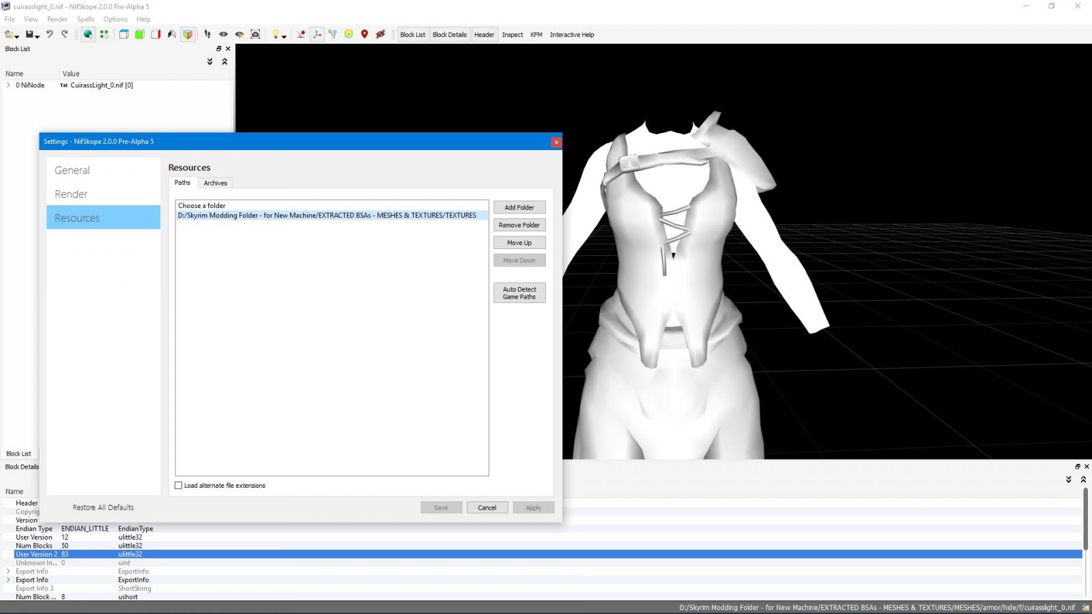1092x614 pixels.
Task: Toggle the Block Details toolbar button
Action: [x=450, y=35]
